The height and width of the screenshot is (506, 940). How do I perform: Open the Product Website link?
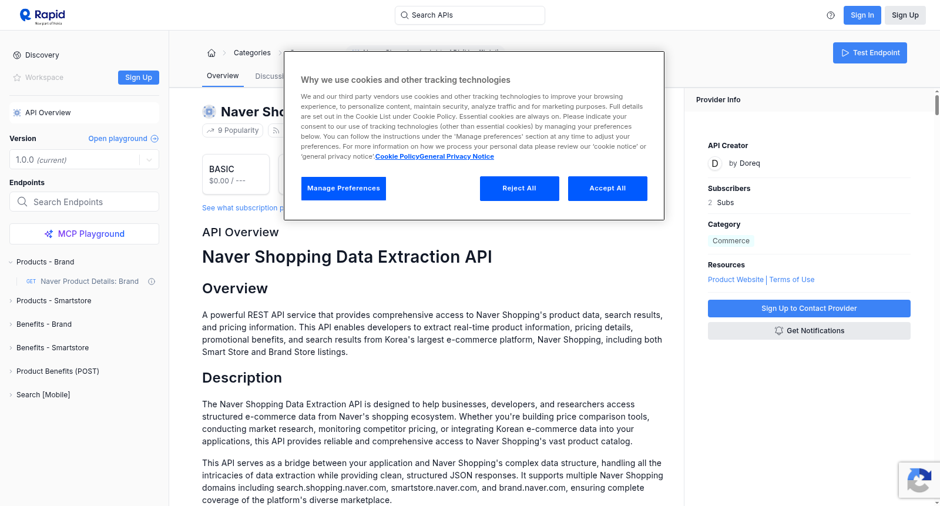(x=736, y=280)
